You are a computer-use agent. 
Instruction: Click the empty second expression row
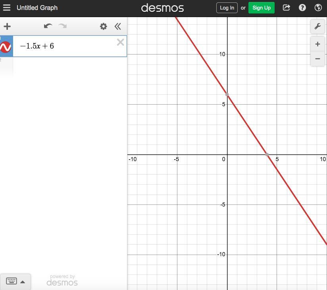[x=67, y=66]
